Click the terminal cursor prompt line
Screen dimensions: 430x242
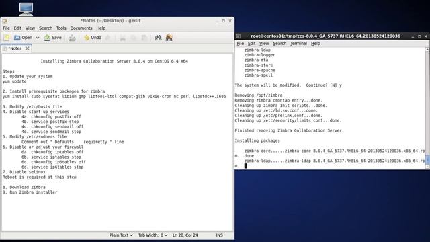tap(241, 166)
